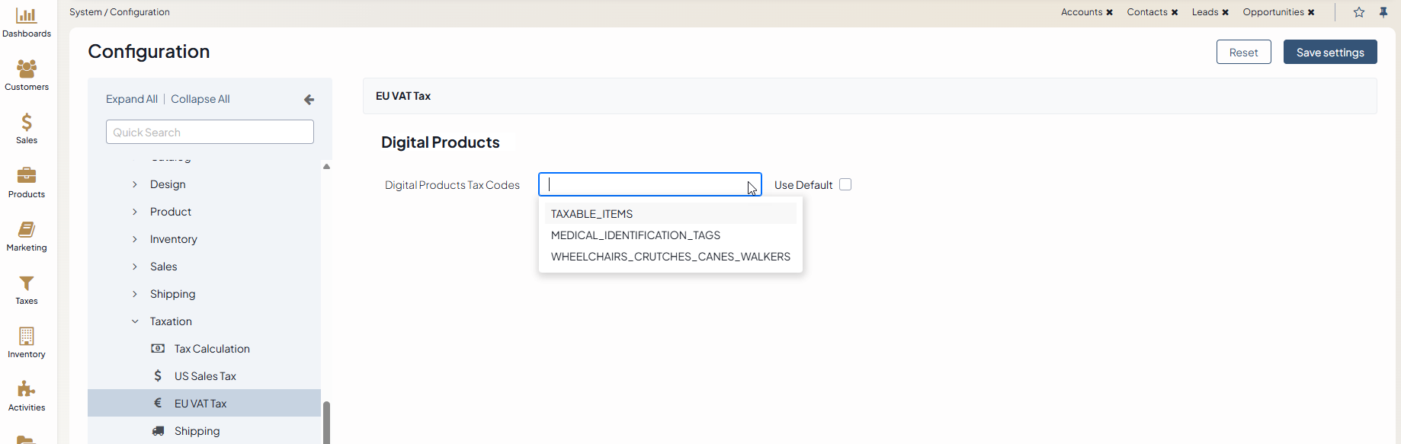The width and height of the screenshot is (1401, 444).
Task: Open the Products briefcase icon
Action: click(27, 176)
